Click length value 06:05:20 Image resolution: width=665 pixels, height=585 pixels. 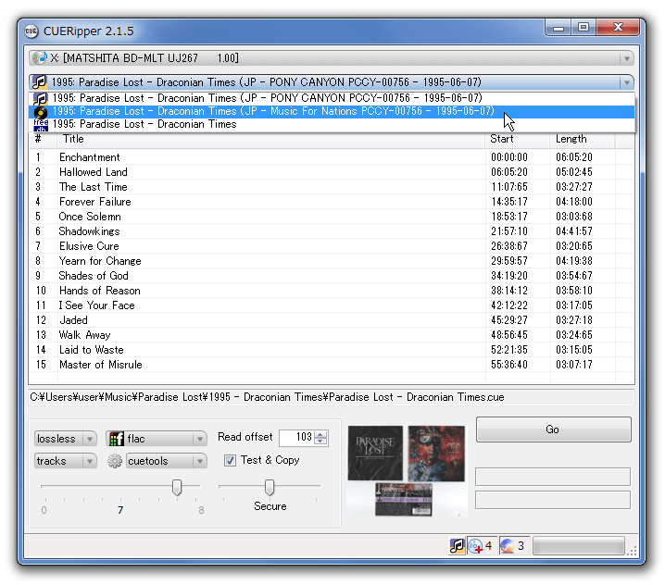point(574,157)
